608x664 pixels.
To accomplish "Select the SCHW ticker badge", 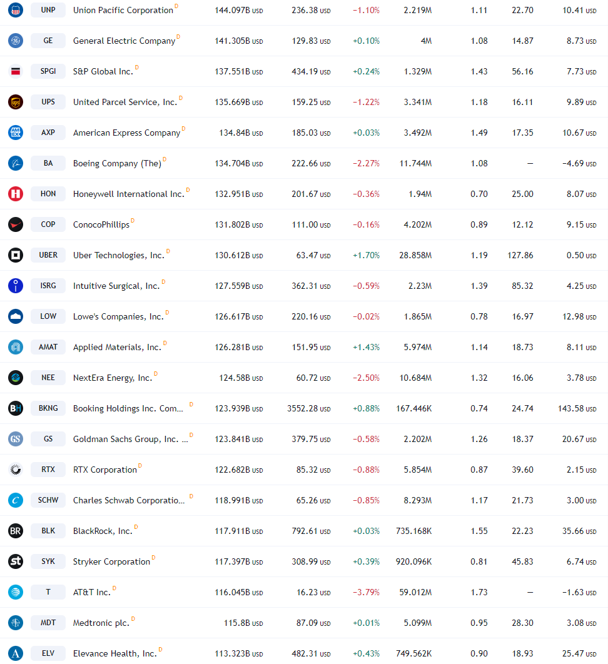I will [x=48, y=500].
